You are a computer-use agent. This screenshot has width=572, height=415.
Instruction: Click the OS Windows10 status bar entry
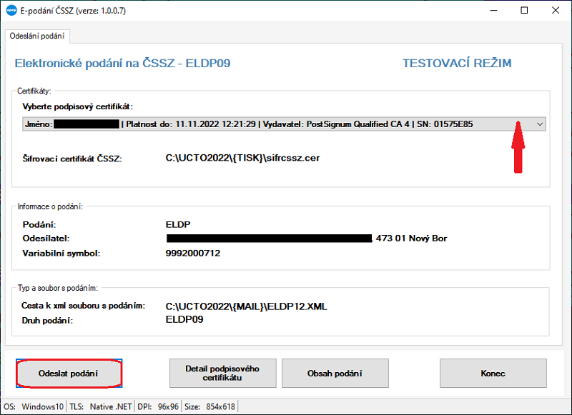click(x=34, y=406)
